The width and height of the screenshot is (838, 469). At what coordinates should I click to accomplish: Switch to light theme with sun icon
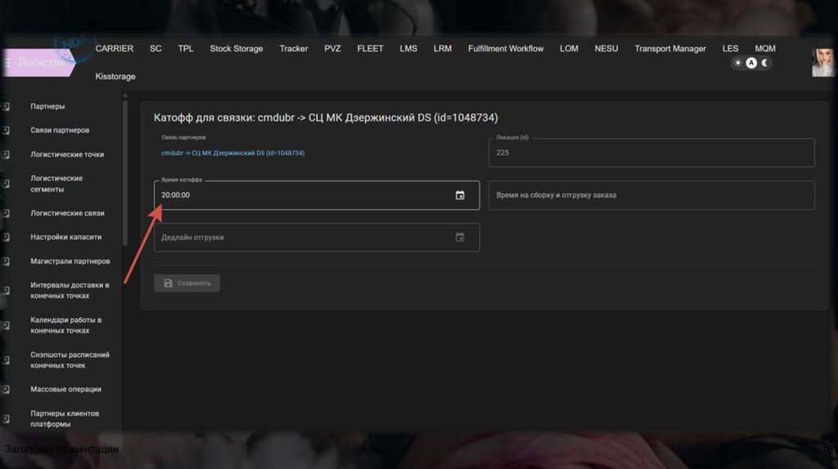[x=737, y=63]
